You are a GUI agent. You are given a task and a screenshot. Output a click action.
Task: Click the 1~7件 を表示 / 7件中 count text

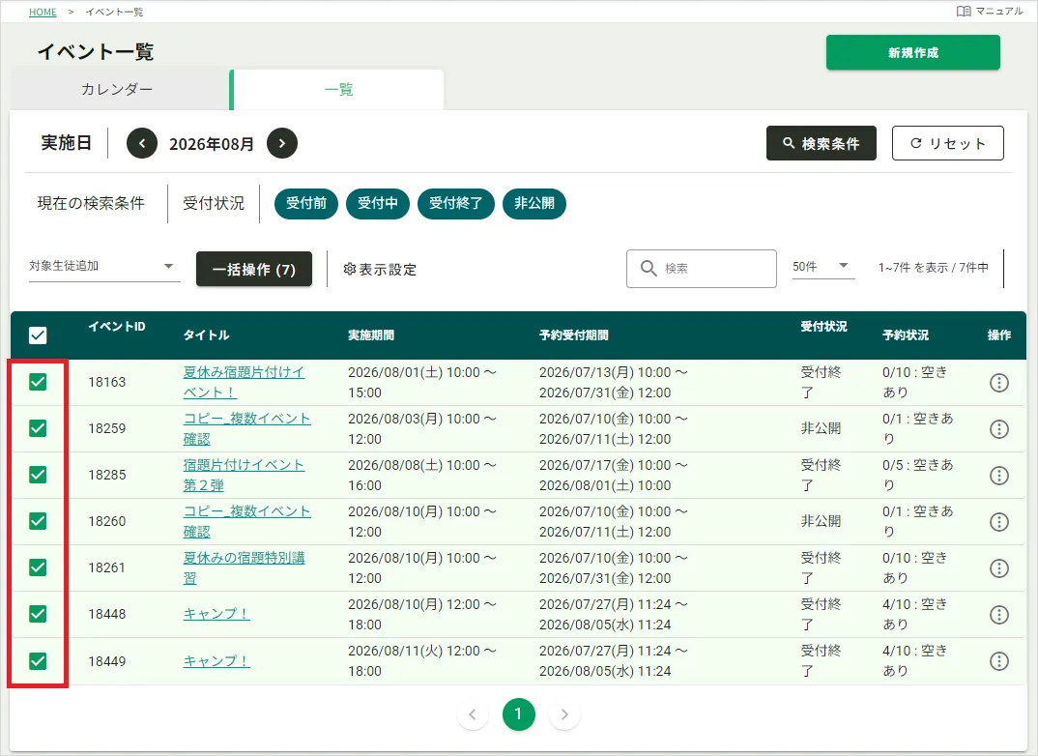[x=933, y=268]
